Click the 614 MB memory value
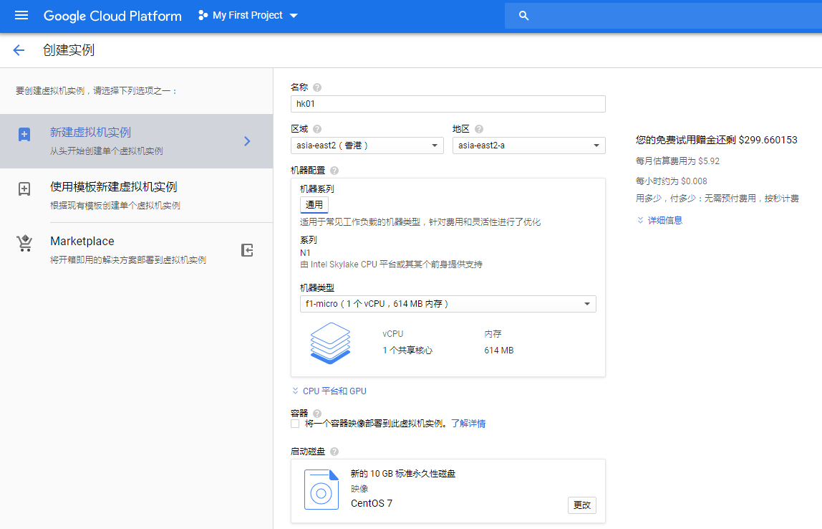 [x=499, y=350]
